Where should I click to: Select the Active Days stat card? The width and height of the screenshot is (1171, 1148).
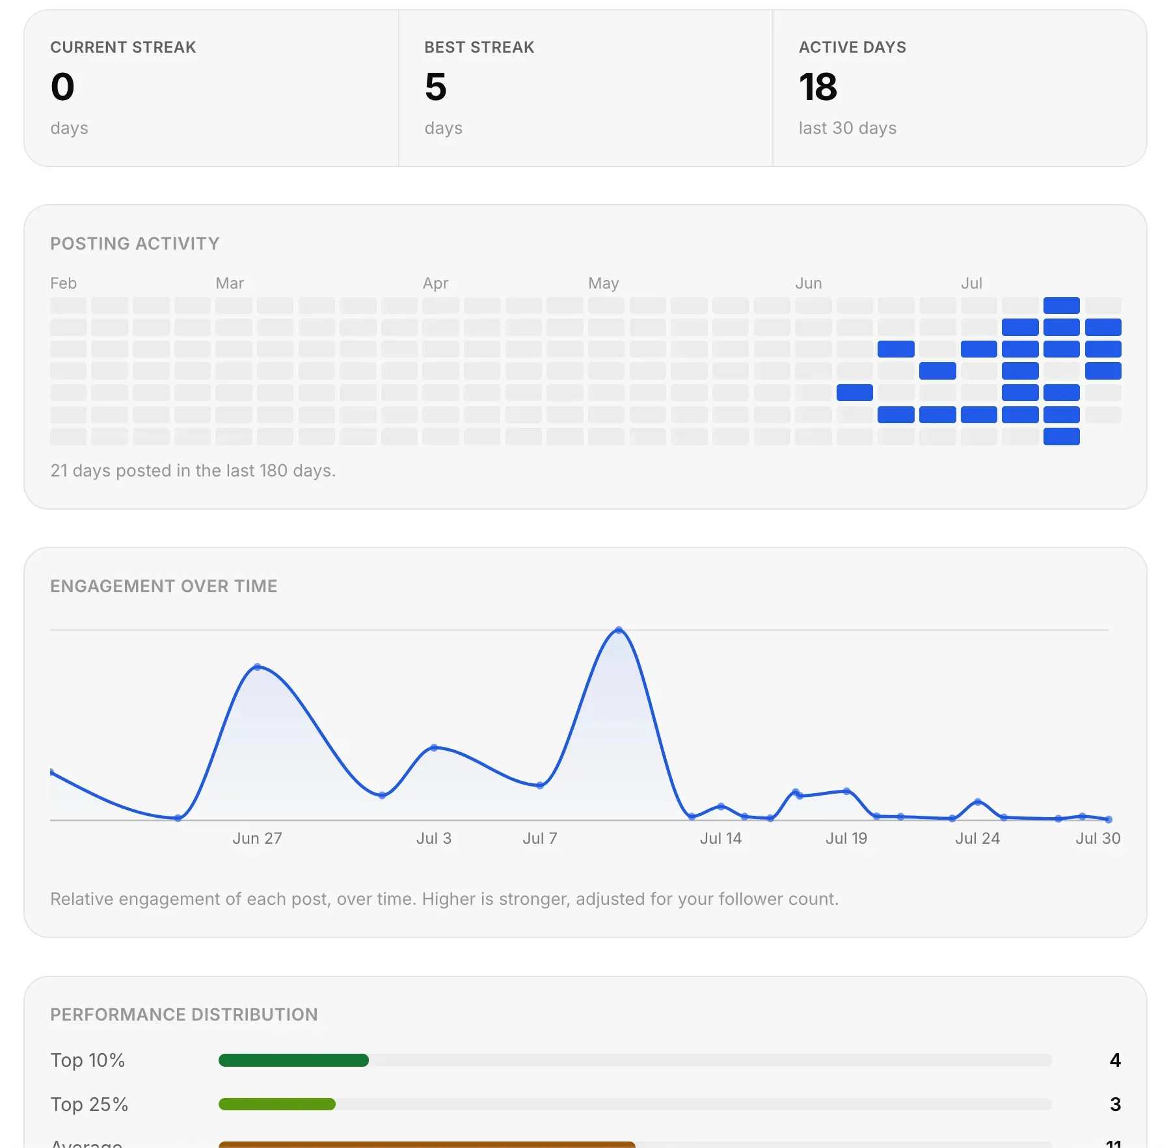click(x=960, y=88)
